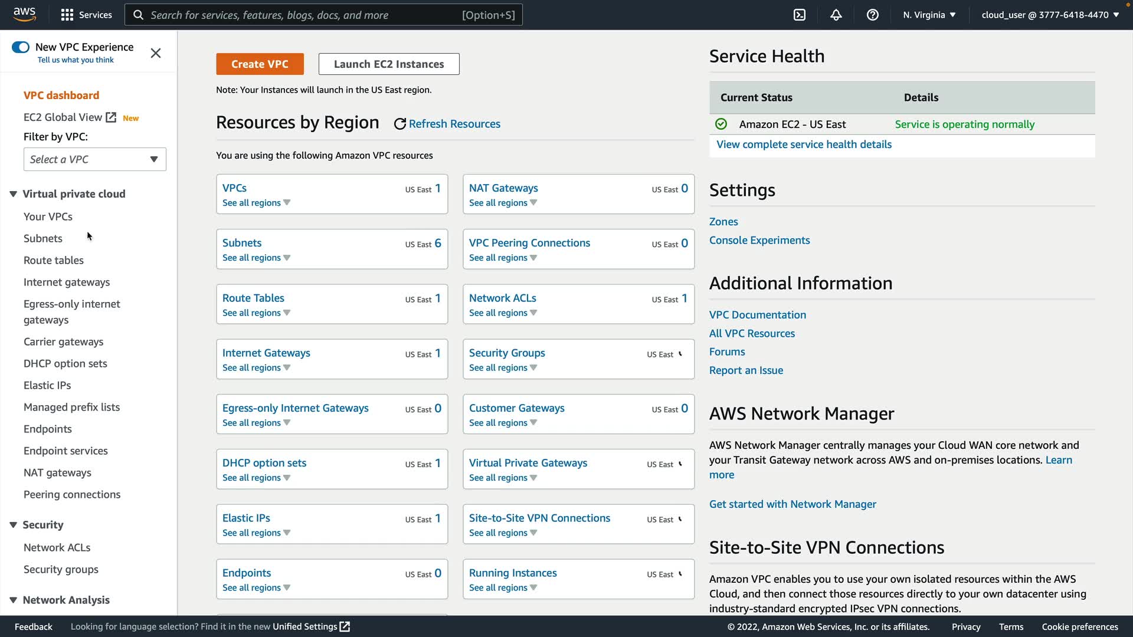Click the AWS logo home icon
Viewport: 1133px width, 637px height.
(x=25, y=14)
